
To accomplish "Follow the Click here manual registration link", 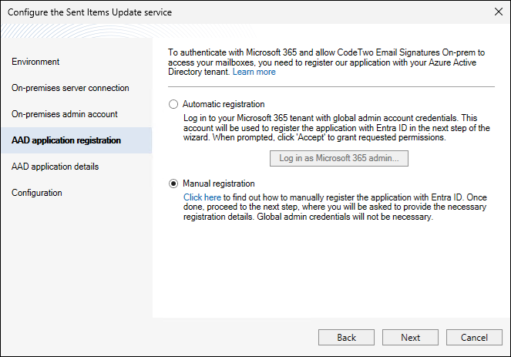I will (202, 197).
